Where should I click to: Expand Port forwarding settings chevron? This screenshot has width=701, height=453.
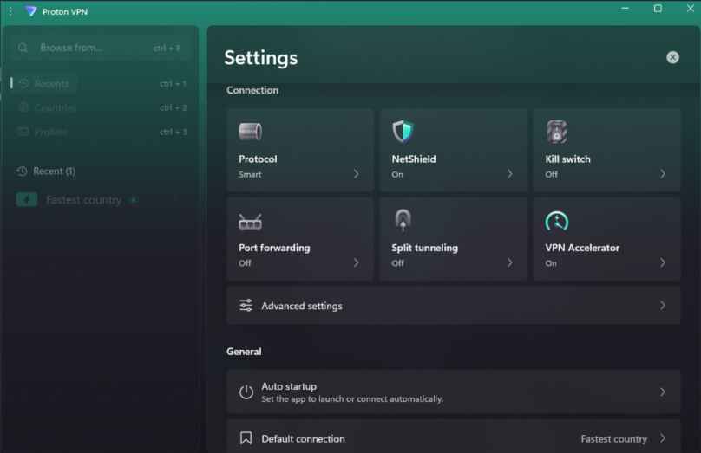pos(357,262)
